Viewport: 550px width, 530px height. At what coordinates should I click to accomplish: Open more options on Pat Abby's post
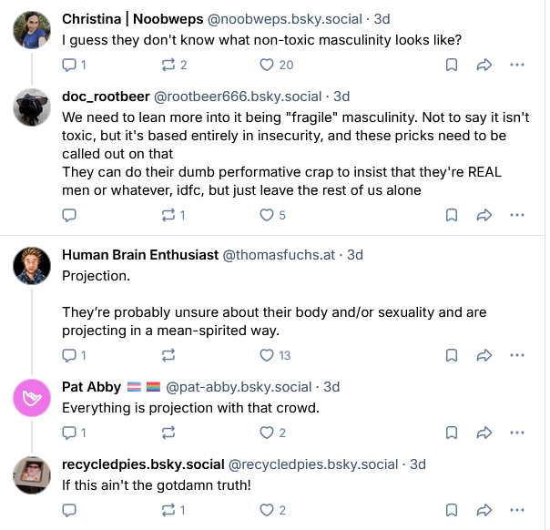coord(517,433)
